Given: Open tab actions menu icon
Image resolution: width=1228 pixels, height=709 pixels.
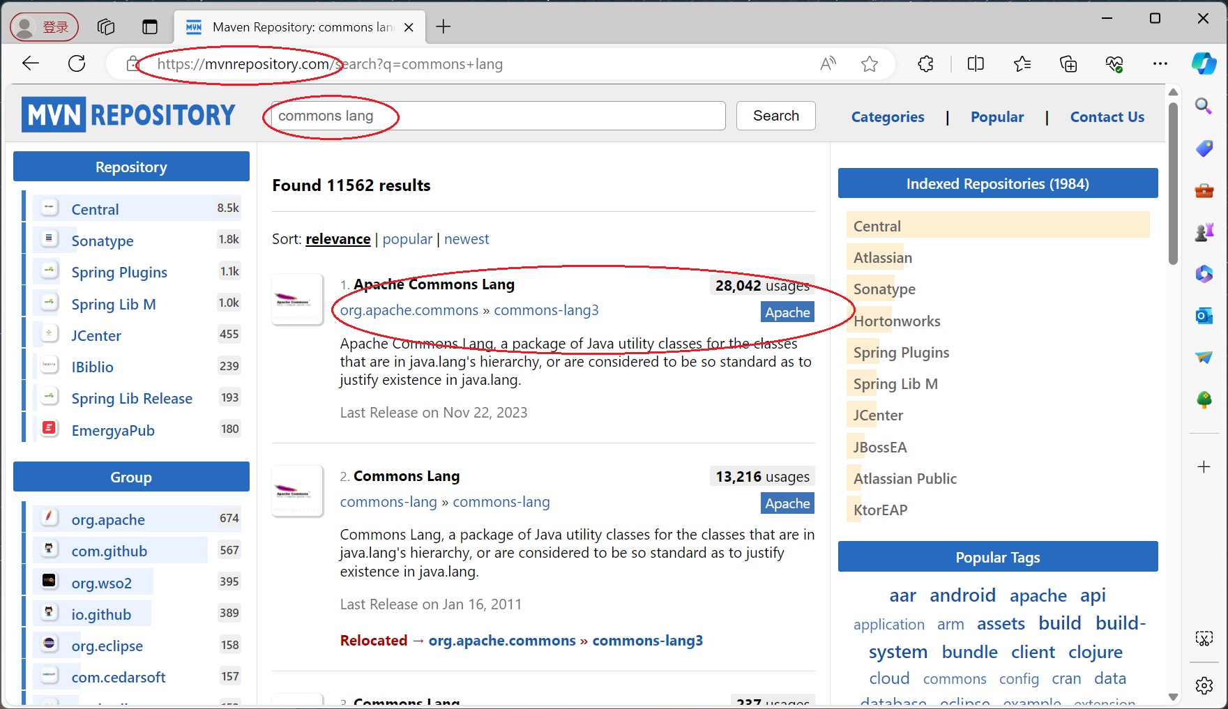Looking at the screenshot, I should pos(150,27).
